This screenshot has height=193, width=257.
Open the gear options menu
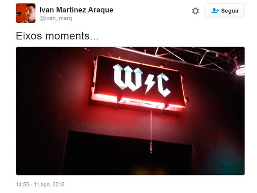[x=195, y=11]
